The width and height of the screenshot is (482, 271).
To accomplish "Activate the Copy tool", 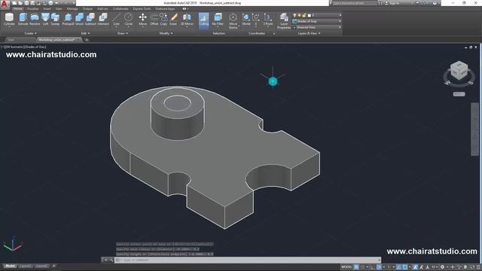I will click(163, 20).
